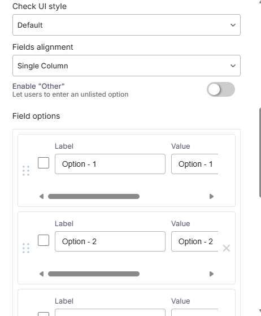Check the Option - 2 default checkbox
The height and width of the screenshot is (316, 261).
tap(43, 240)
